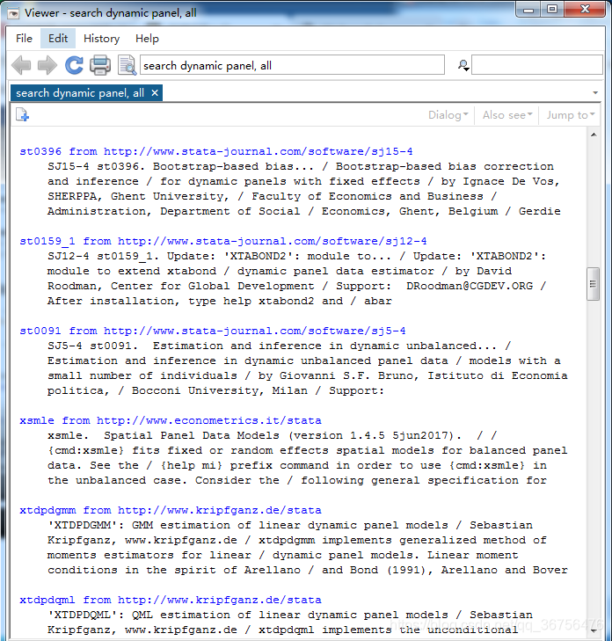The height and width of the screenshot is (641, 612).
Task: Close the 'search dynamic panel, all' tab
Action: [155, 93]
